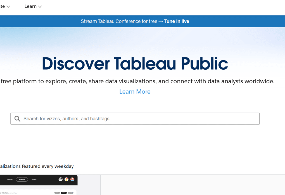Click the yellow notification bell icon in the viz
Viewport: 285px width, 195px height.
click(x=66, y=179)
